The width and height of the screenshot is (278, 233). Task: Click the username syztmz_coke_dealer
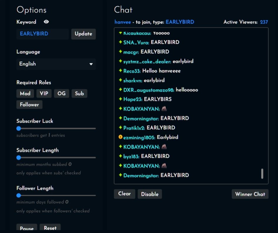point(147,62)
